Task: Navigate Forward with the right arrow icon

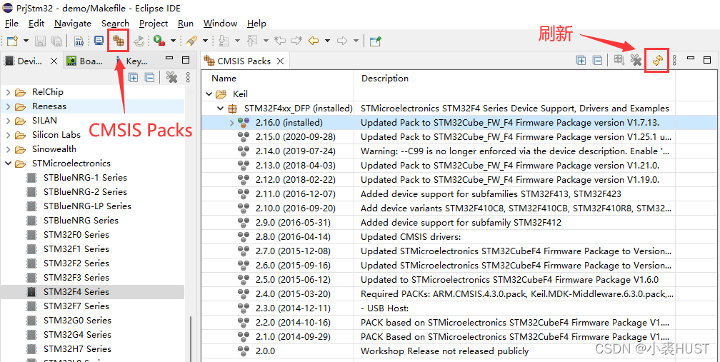Action: (341, 41)
